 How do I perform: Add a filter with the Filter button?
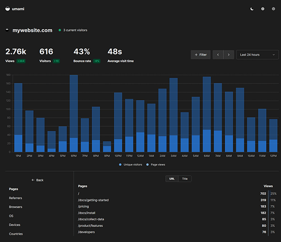click(200, 55)
